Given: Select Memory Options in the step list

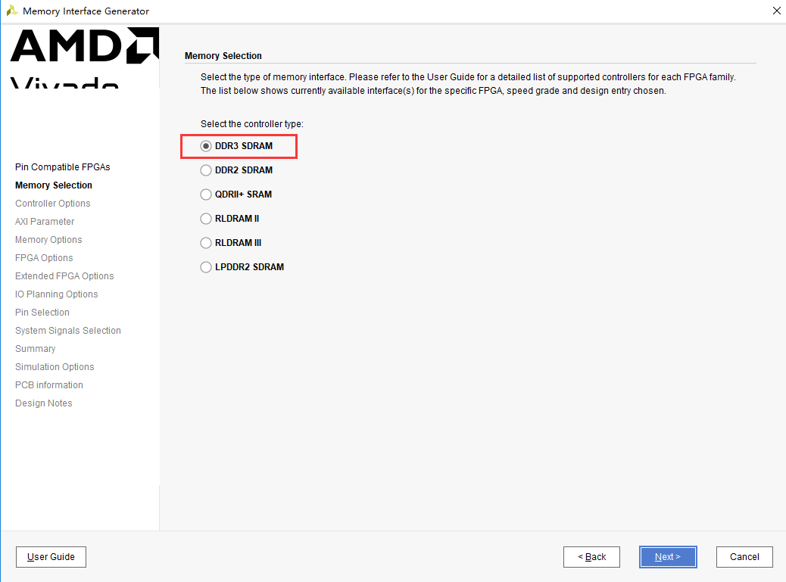Looking at the screenshot, I should [48, 239].
